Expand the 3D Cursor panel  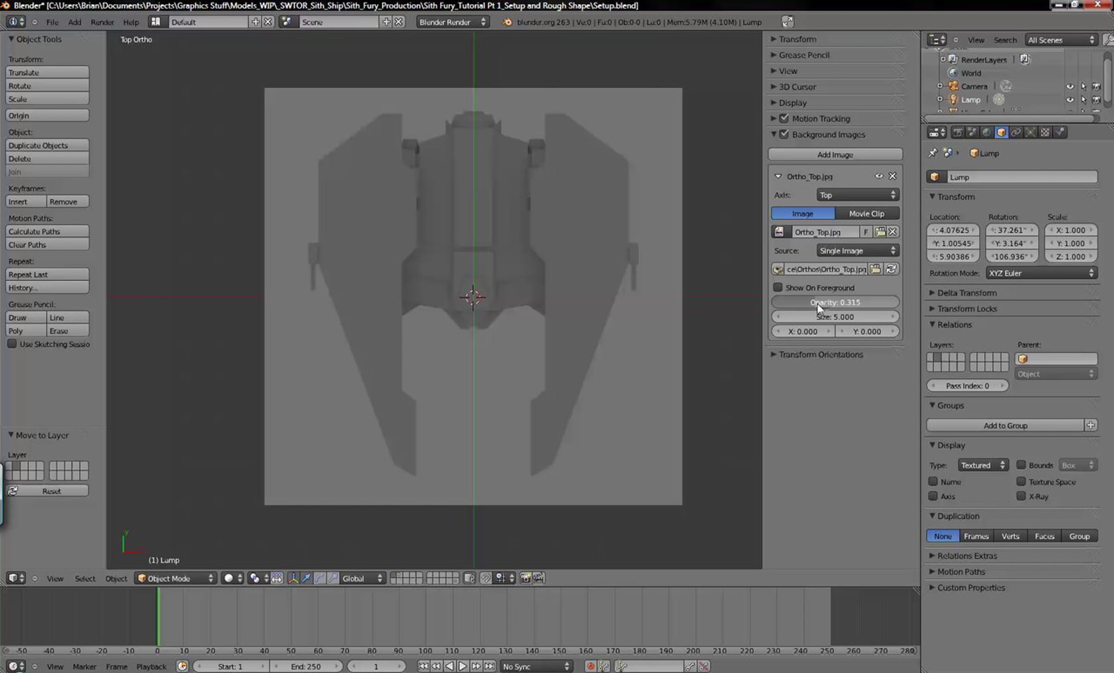pyautogui.click(x=797, y=87)
